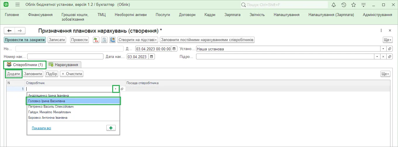Screen dimensions: 398x147
Task: Open favorites star icon
Action: [x=354, y=5]
